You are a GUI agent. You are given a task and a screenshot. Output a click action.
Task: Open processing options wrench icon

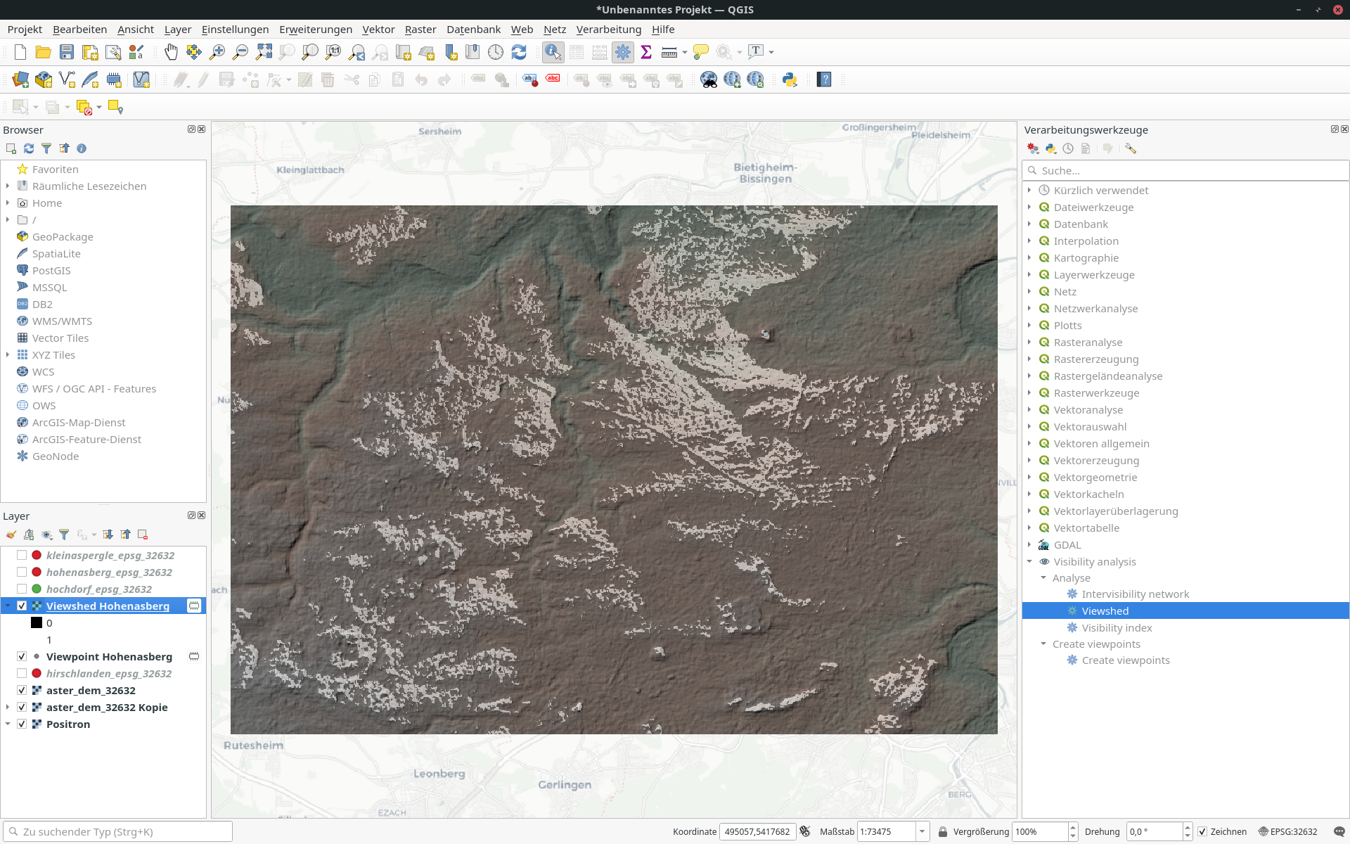tap(1131, 148)
